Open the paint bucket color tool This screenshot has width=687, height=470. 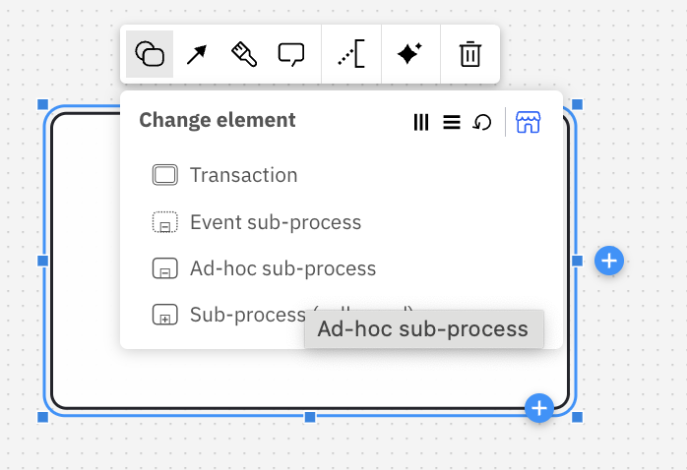(244, 54)
